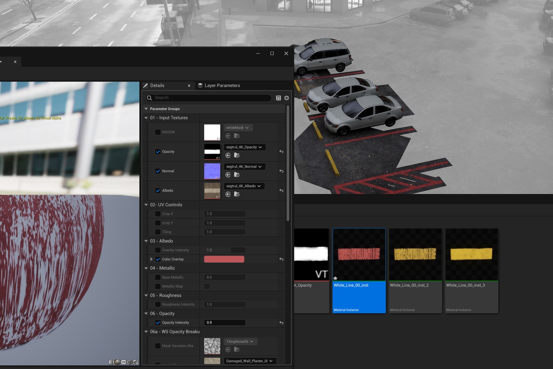Set preview mesh to cube
Viewport: 553px width, 369px height.
(x=129, y=362)
